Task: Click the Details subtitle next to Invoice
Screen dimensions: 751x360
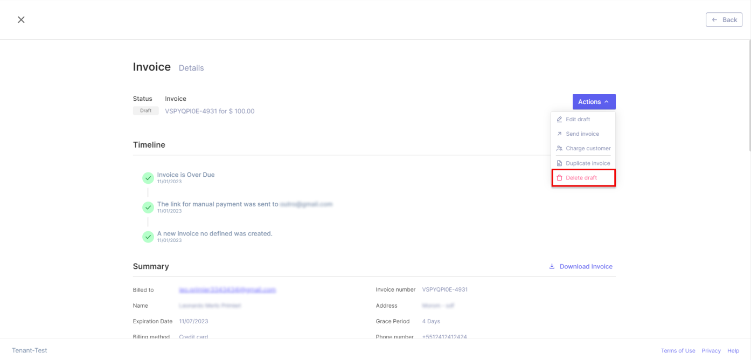Action: pos(191,68)
